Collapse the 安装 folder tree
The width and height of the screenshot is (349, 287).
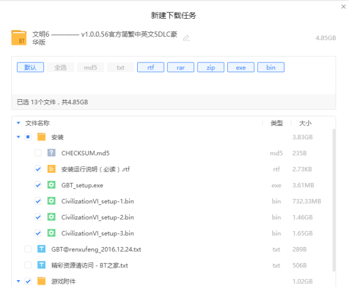click(19, 137)
